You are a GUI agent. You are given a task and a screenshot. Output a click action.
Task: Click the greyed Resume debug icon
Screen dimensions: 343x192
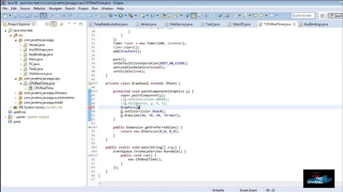(51, 15)
